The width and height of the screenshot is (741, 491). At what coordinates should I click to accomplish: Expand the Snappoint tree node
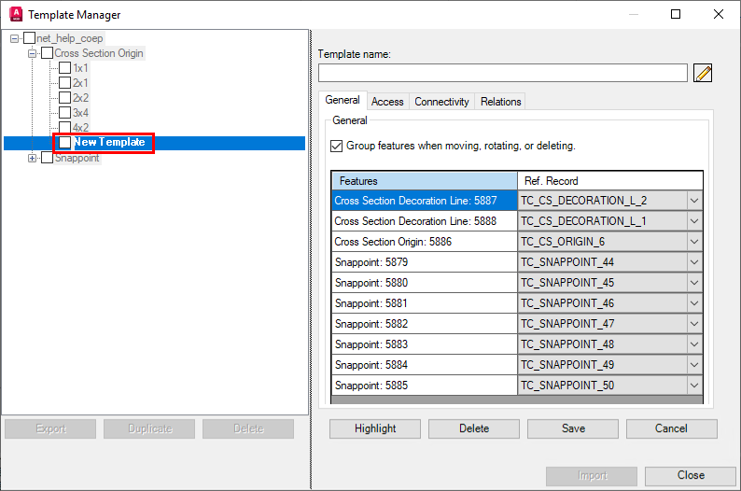[x=33, y=158]
